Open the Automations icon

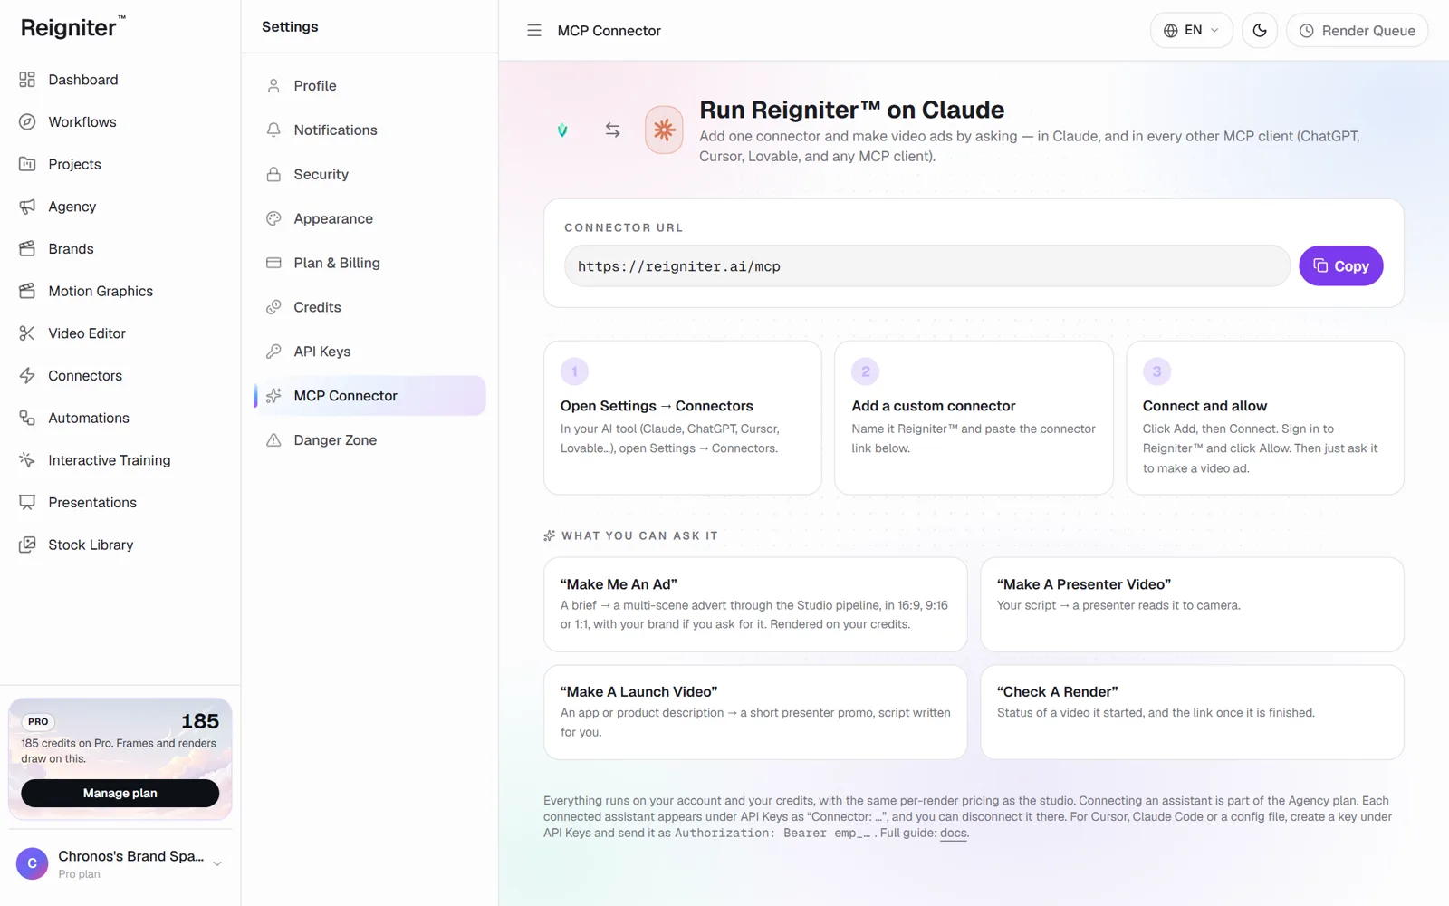click(x=27, y=418)
